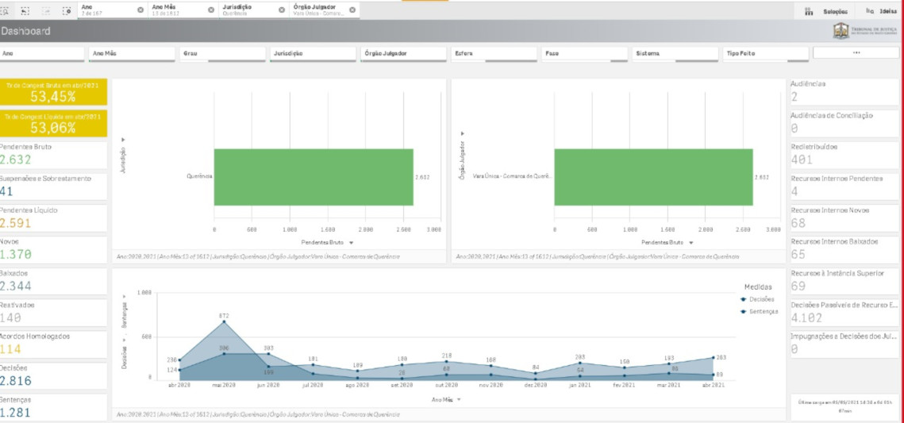Click the Tribunal de Justiça logo
Viewport: 904px width, 423px height.
point(867,30)
